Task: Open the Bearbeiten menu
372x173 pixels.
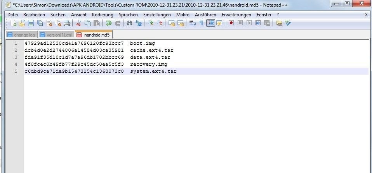Action: click(x=34, y=15)
